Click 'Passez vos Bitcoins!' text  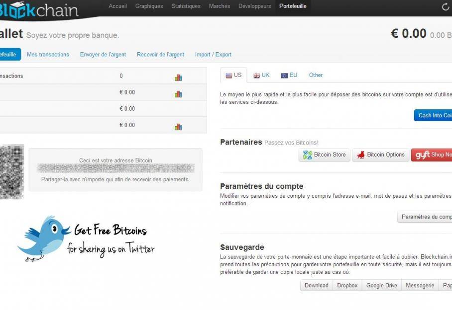[x=291, y=143]
